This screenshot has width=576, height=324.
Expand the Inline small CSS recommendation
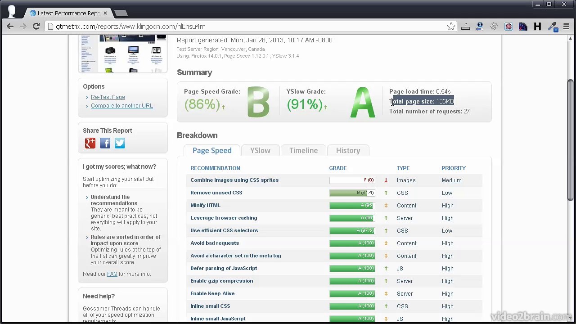(x=210, y=306)
